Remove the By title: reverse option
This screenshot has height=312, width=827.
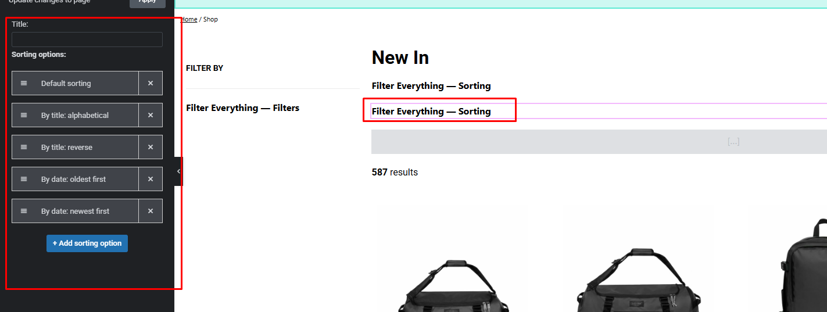(151, 147)
